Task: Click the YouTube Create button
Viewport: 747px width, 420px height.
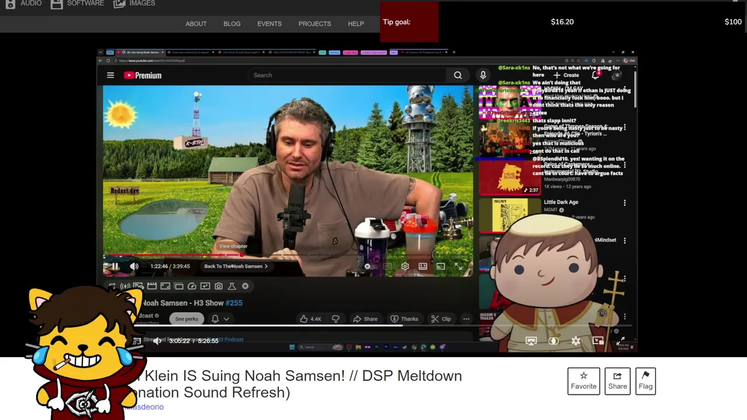Action: coord(566,75)
